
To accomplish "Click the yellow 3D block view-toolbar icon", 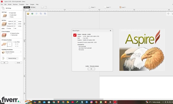I will pos(28,13).
